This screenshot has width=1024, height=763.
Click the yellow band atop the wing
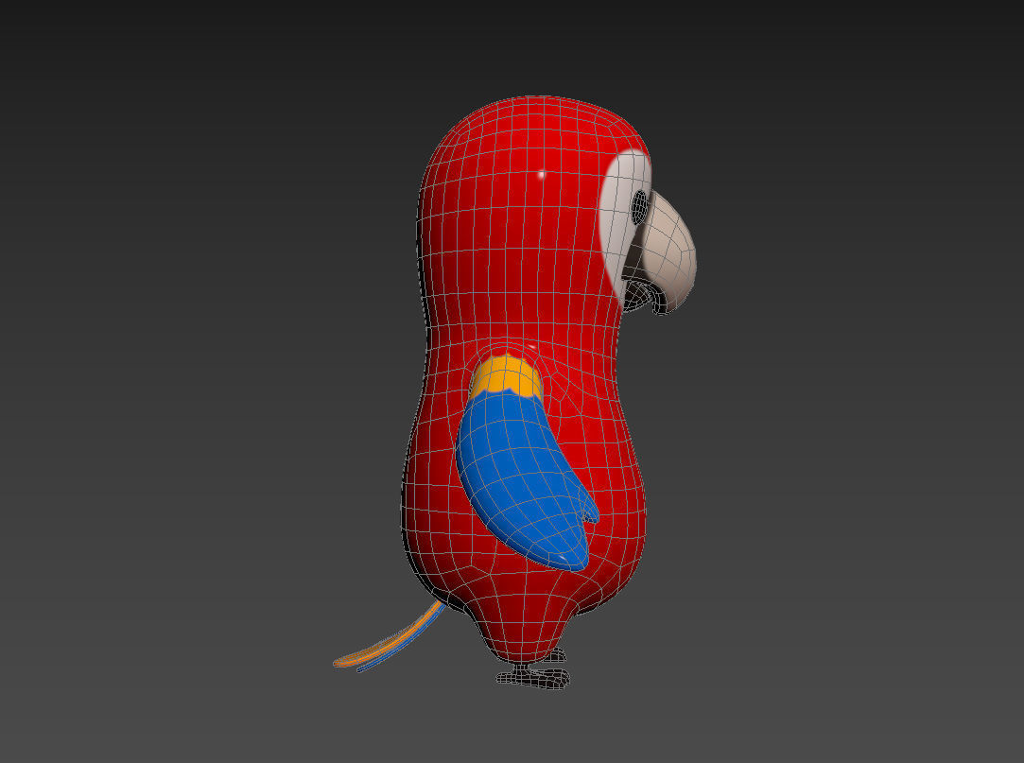pyautogui.click(x=506, y=376)
